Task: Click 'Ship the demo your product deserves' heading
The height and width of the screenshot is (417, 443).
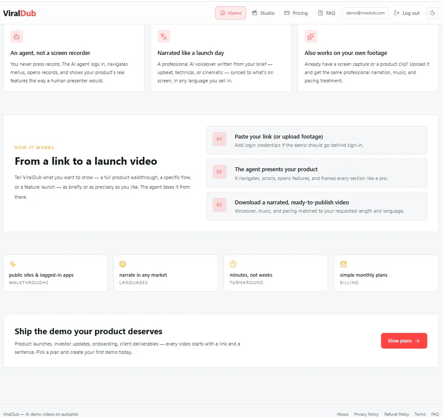Action: (89, 331)
